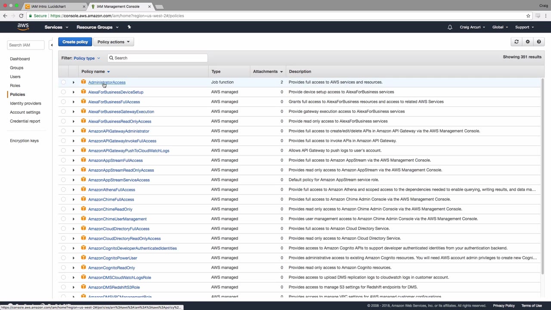Expand the AmazonChimeReadOnly policy row
The image size is (551, 310).
coord(73,209)
